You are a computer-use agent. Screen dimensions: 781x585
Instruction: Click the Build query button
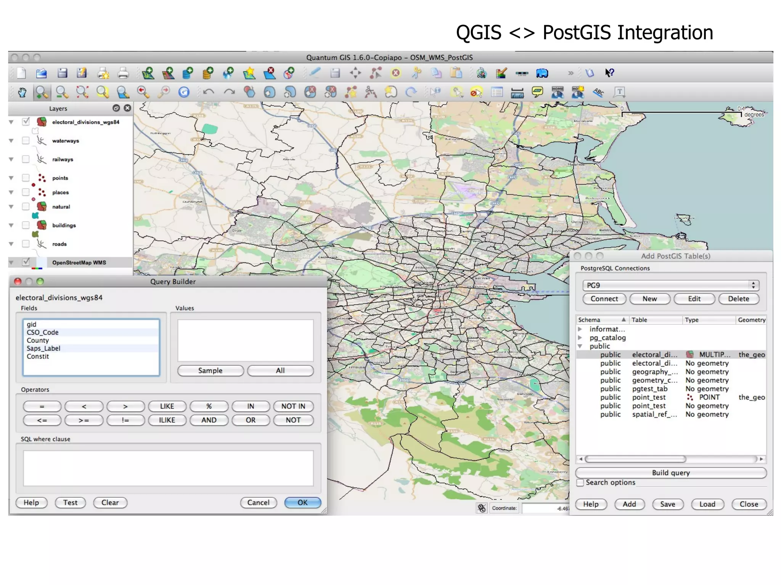point(670,473)
